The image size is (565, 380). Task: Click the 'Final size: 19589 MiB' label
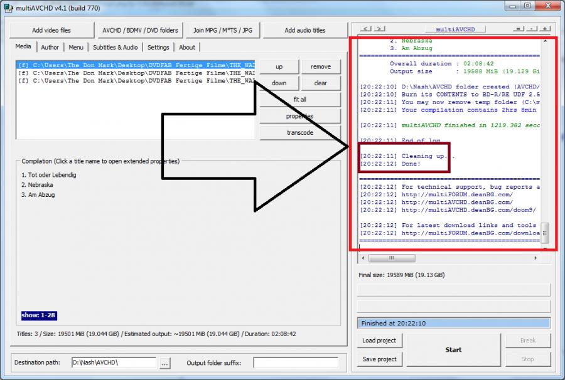402,275
